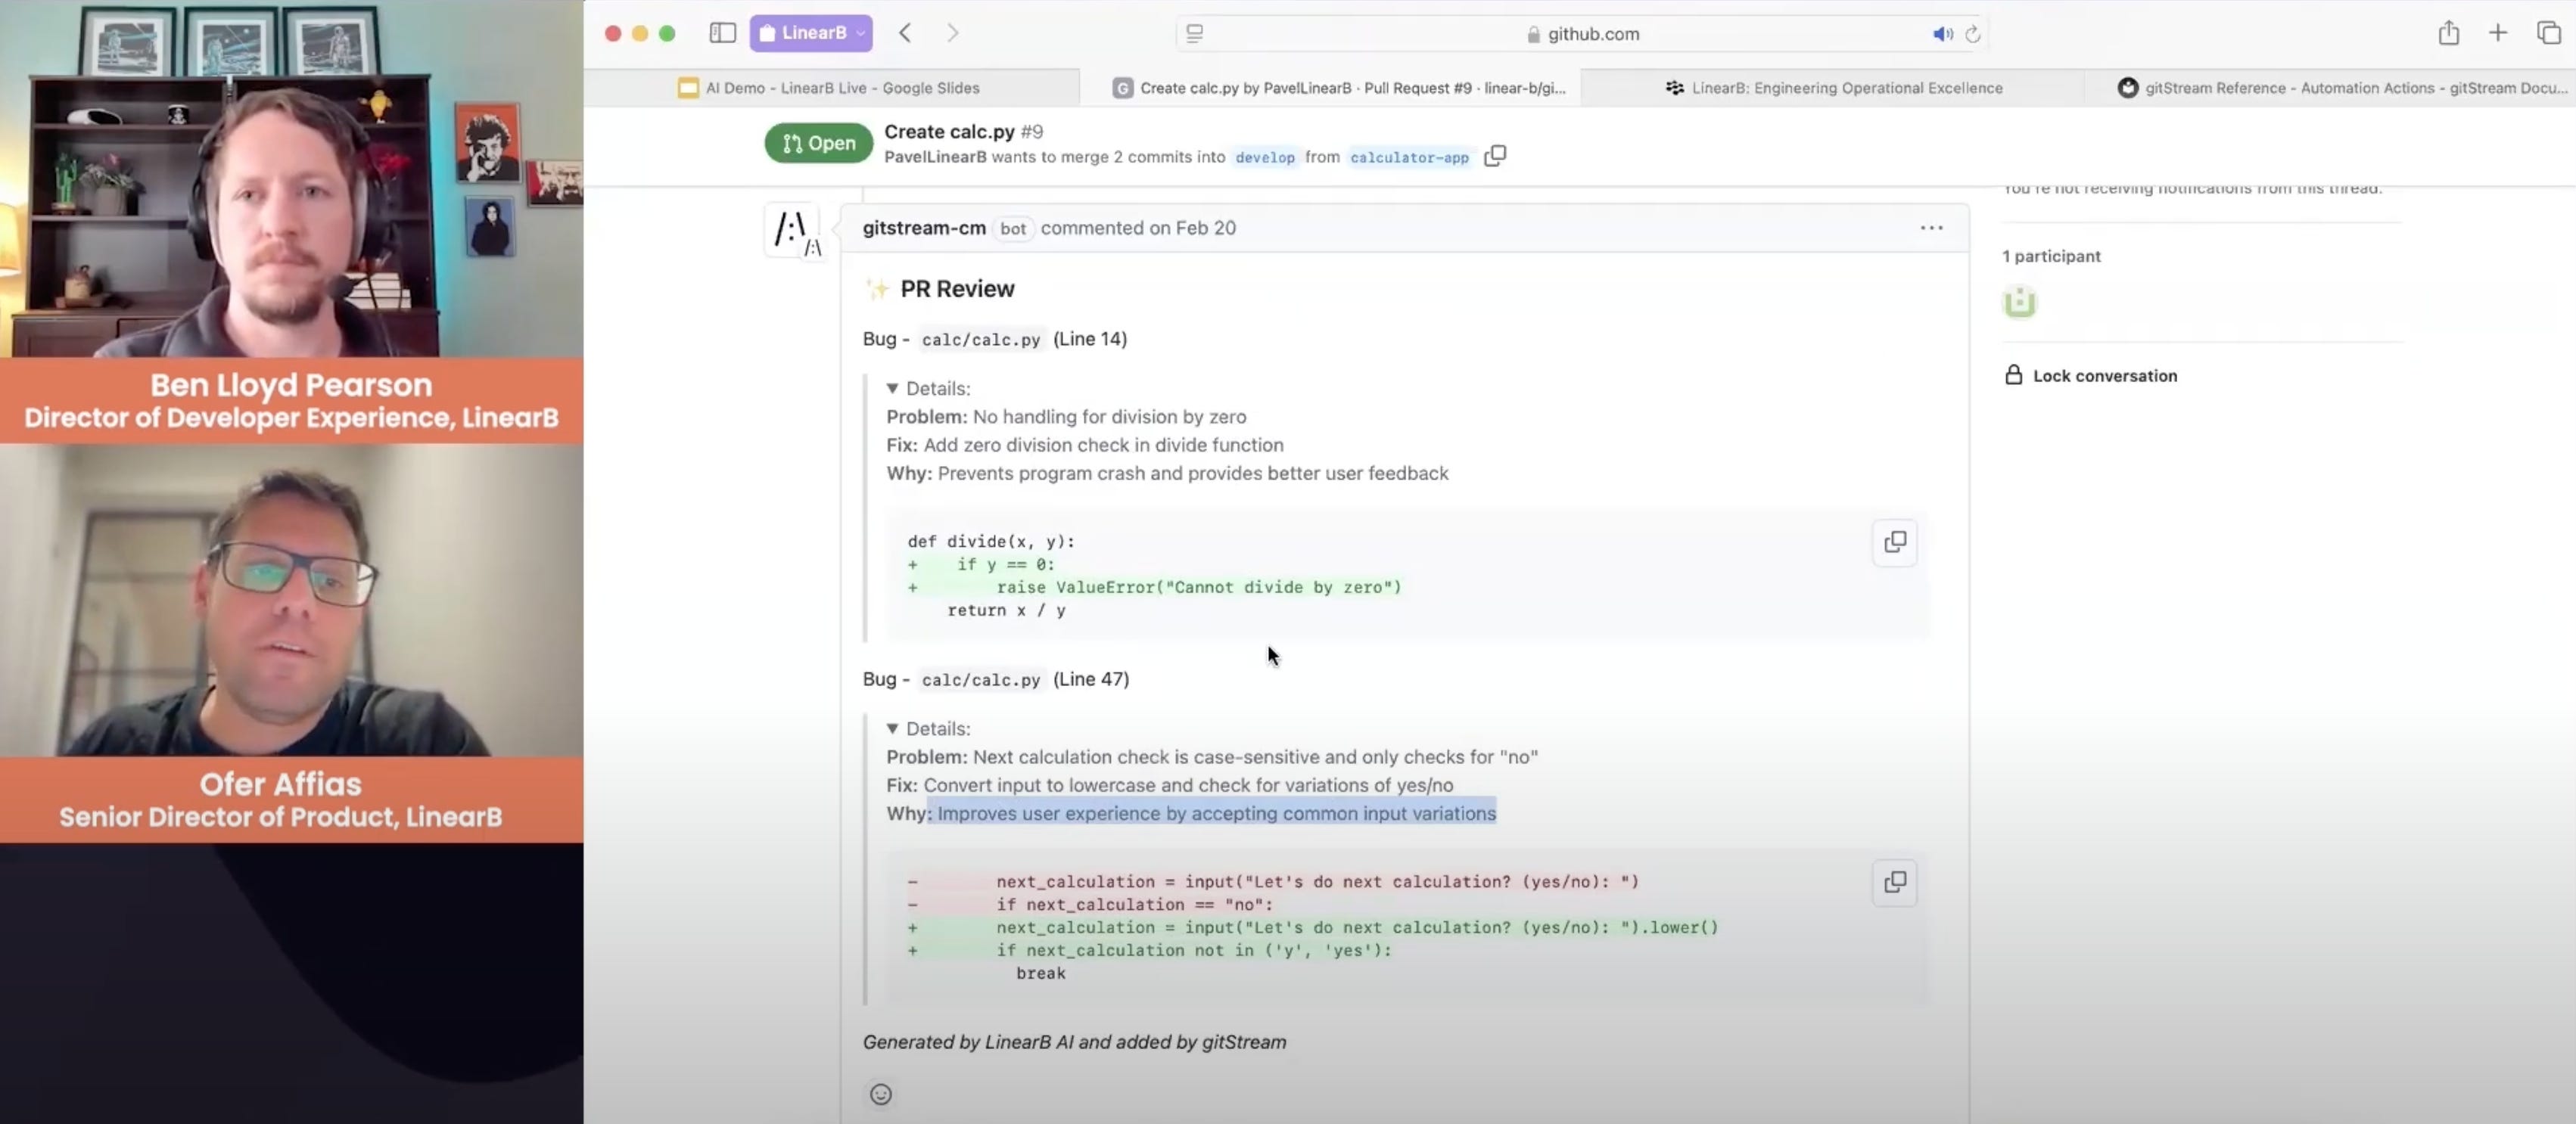The width and height of the screenshot is (2576, 1124).
Task: Open the LinearB tab group dropdown
Action: 811,33
